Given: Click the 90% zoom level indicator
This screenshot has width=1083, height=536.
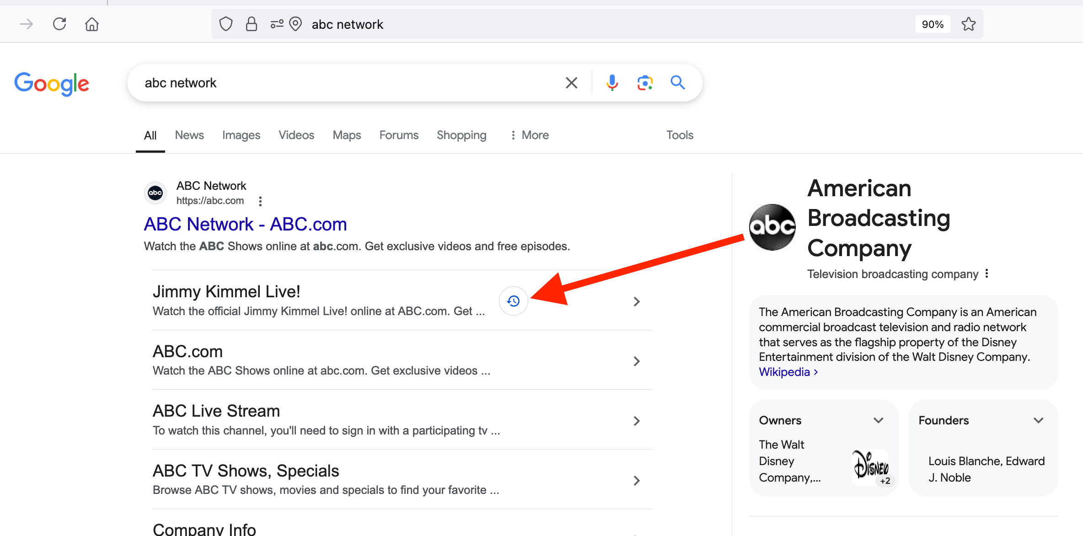Looking at the screenshot, I should tap(933, 24).
